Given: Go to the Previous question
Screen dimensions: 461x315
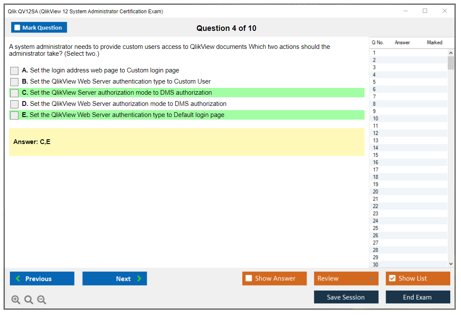Looking at the screenshot, I should pyautogui.click(x=42, y=279).
